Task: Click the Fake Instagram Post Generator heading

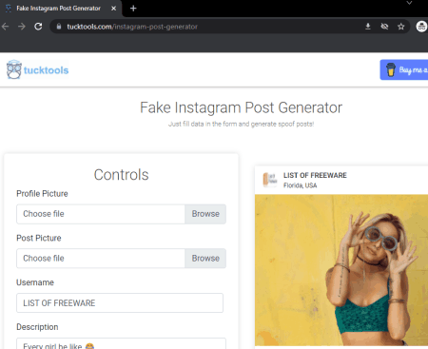Action: pos(241,107)
